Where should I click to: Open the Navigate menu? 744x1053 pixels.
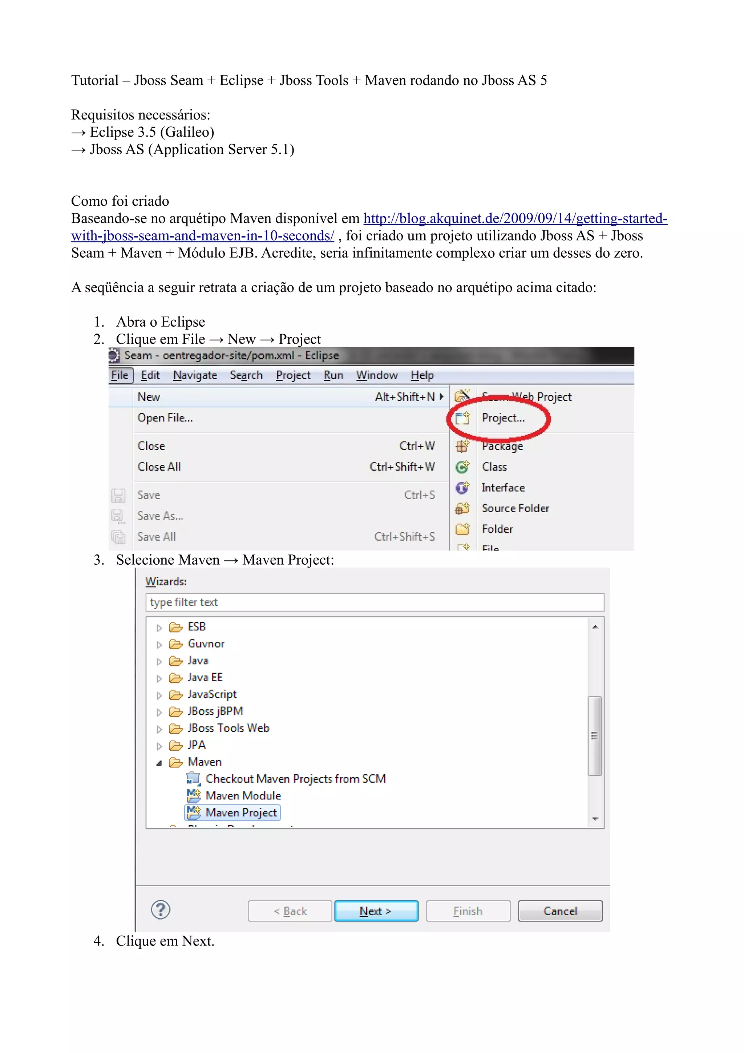click(x=195, y=375)
